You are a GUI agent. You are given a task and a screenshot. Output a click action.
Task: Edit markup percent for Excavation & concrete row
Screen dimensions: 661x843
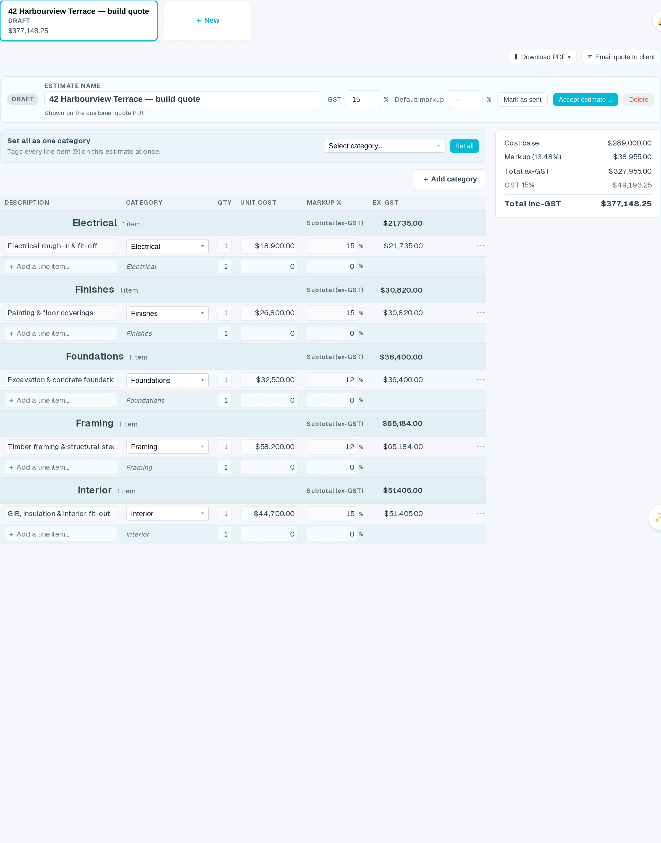332,380
